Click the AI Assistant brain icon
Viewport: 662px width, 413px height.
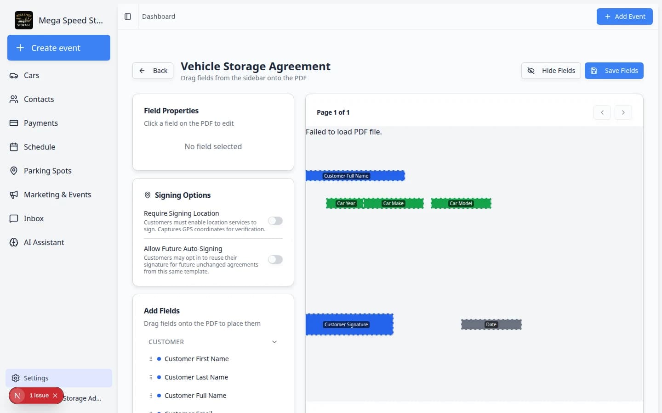coord(14,242)
